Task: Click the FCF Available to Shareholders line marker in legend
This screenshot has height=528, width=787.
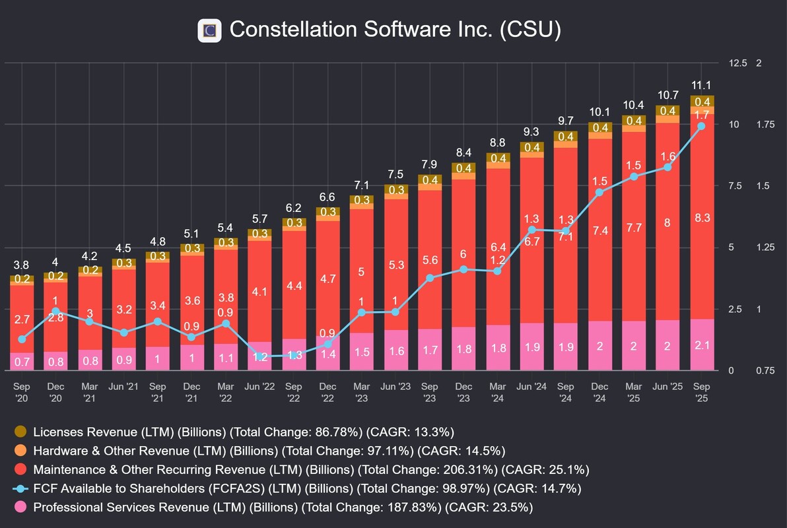Action: click(20, 489)
